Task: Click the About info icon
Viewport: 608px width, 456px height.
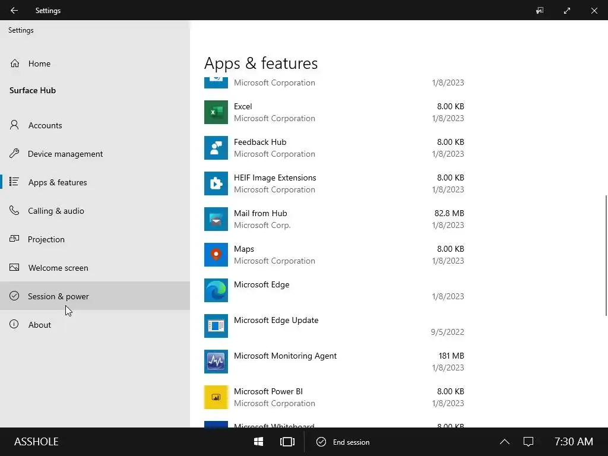Action: point(14,325)
